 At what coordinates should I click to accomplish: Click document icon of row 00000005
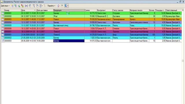pos(3,25)
